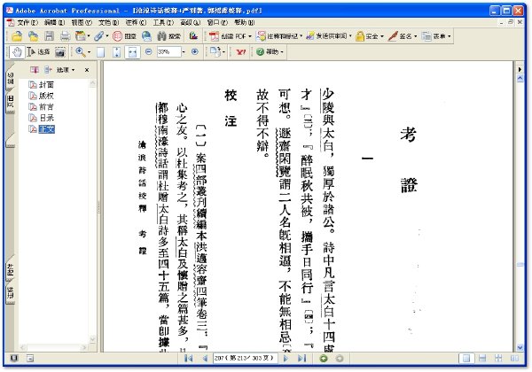Activate the 选择 text select tool
The image size is (532, 372).
pyautogui.click(x=38, y=52)
